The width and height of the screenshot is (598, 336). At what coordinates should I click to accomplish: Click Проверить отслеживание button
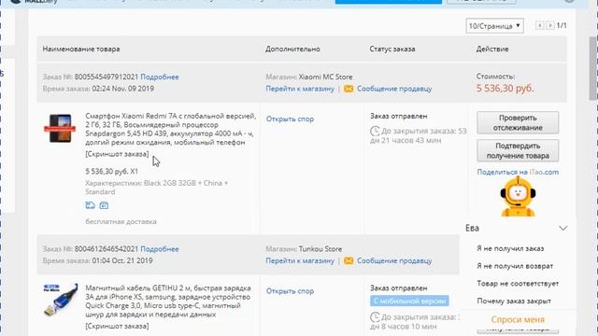click(518, 122)
